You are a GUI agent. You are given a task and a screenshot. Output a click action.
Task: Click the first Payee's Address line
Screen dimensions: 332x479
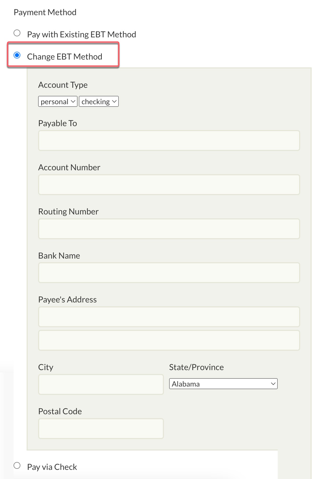coord(169,317)
